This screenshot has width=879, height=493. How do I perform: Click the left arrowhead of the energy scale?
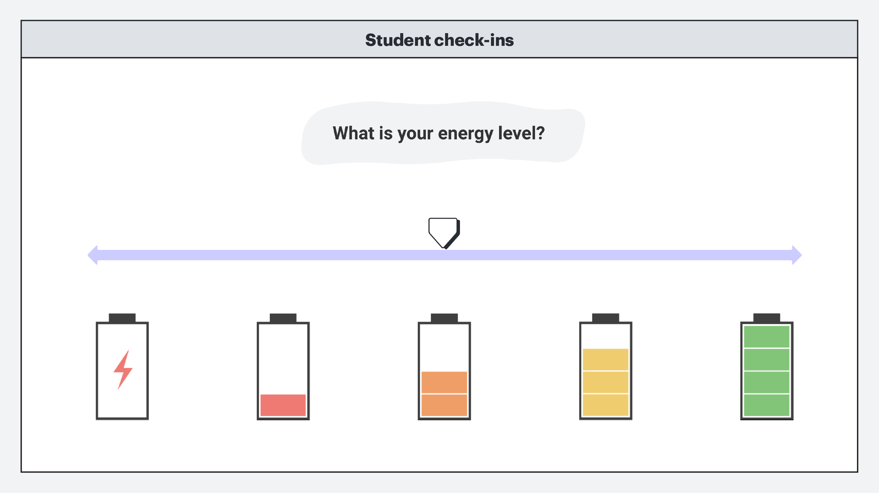coord(93,255)
